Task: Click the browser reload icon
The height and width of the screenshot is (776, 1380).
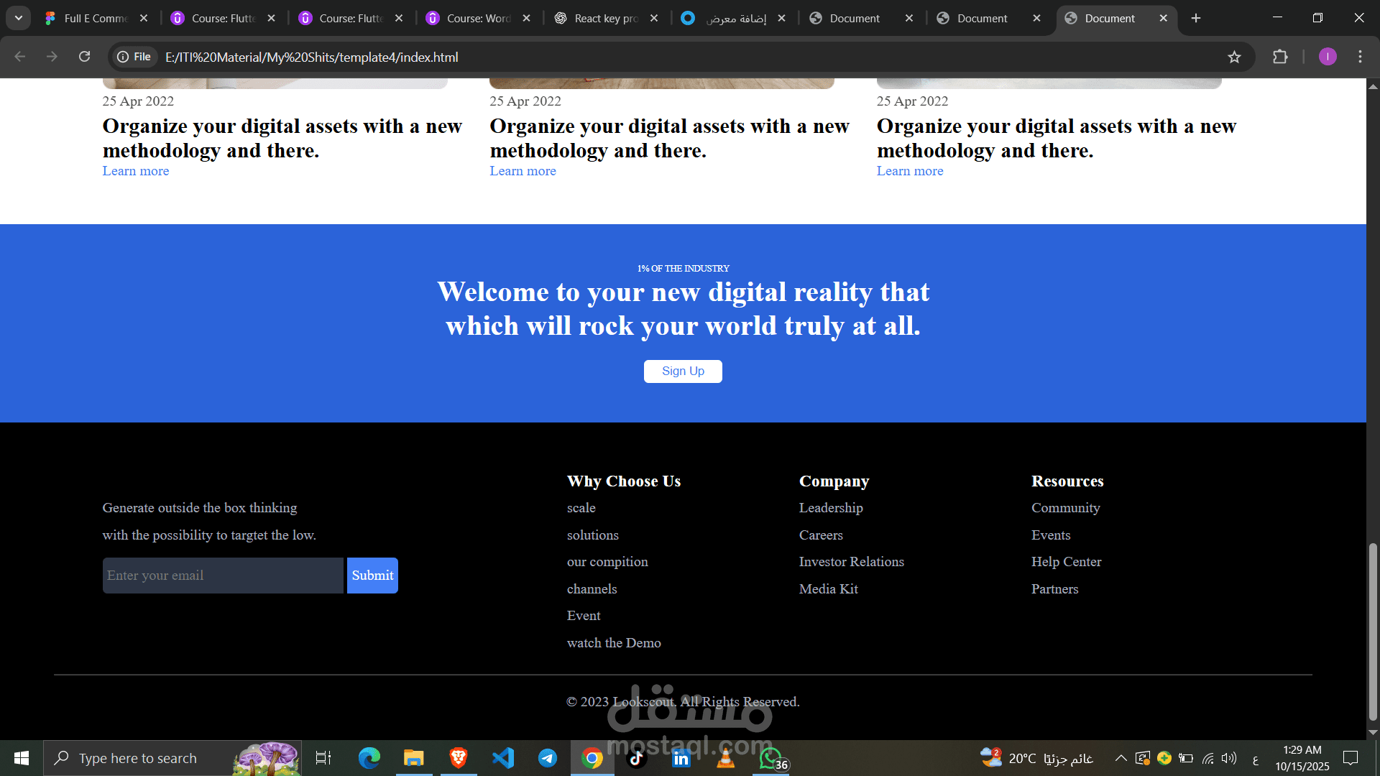Action: [x=84, y=57]
